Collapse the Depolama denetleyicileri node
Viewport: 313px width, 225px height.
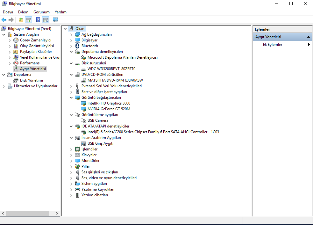click(x=71, y=52)
